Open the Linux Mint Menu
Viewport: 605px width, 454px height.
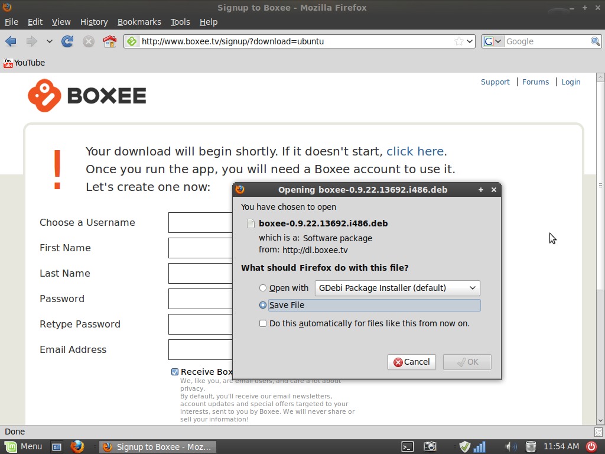tap(23, 447)
